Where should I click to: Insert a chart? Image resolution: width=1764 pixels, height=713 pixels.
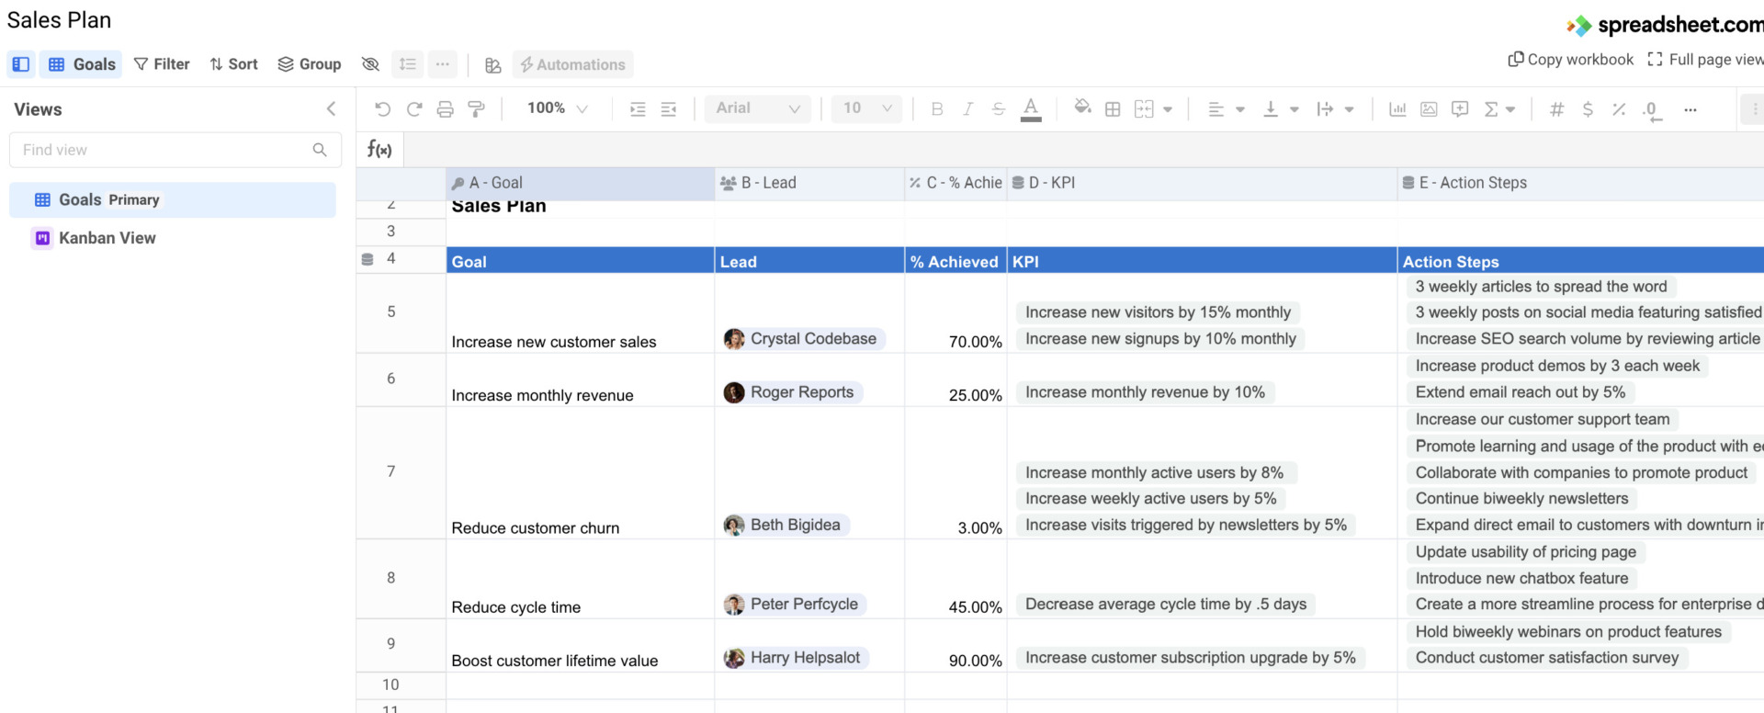tap(1397, 109)
